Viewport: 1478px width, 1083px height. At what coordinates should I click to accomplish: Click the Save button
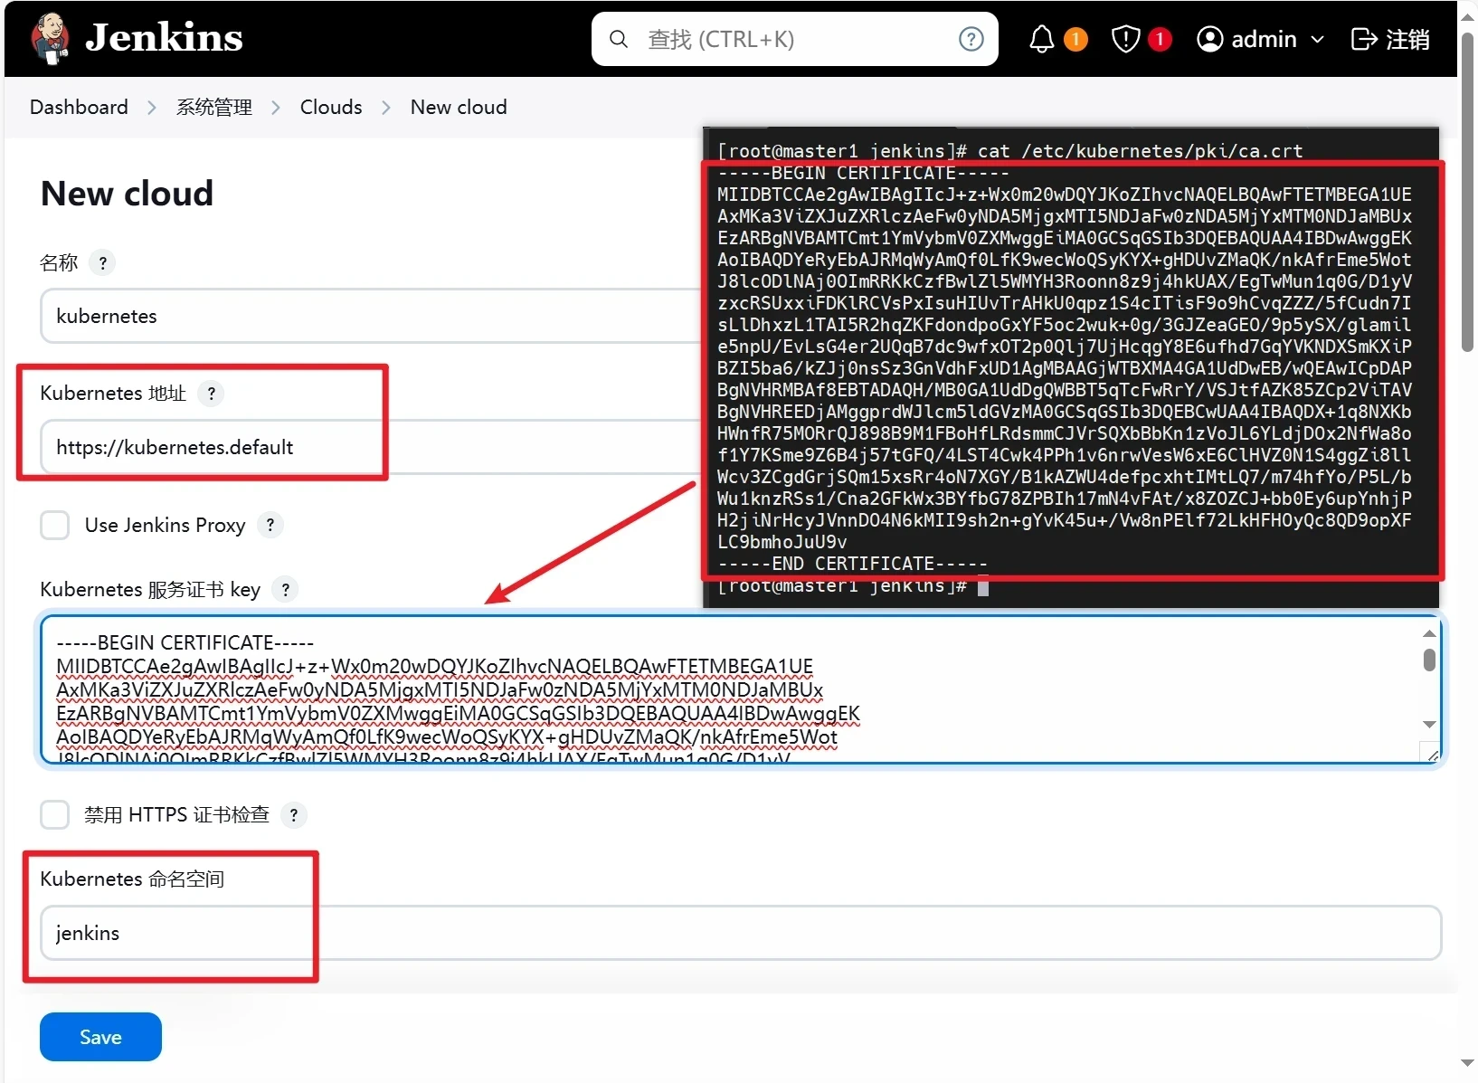click(100, 1037)
